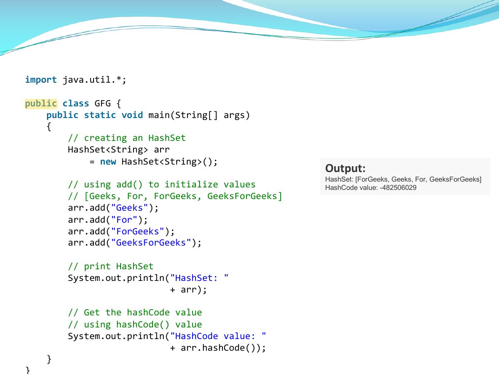Image resolution: width=499 pixels, height=374 pixels.
Task: Click the println line containing "HashSet: "
Action: point(148,278)
